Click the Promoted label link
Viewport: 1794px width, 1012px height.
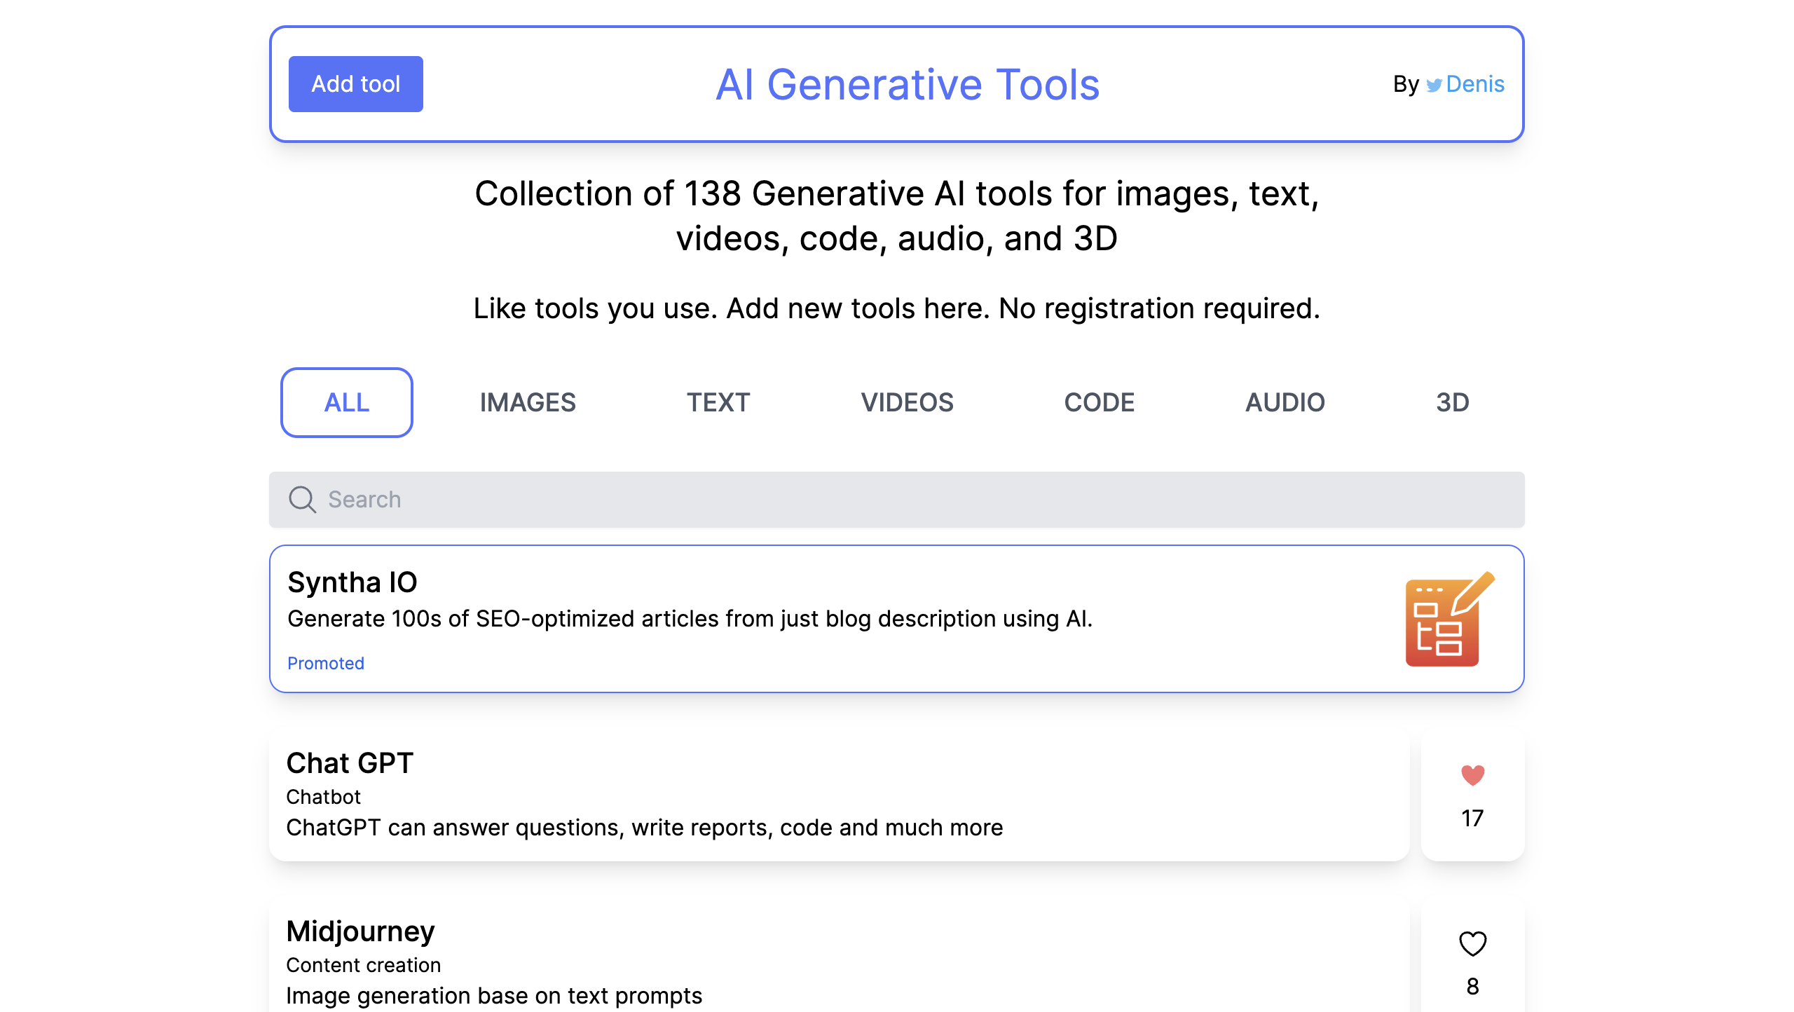tap(326, 663)
